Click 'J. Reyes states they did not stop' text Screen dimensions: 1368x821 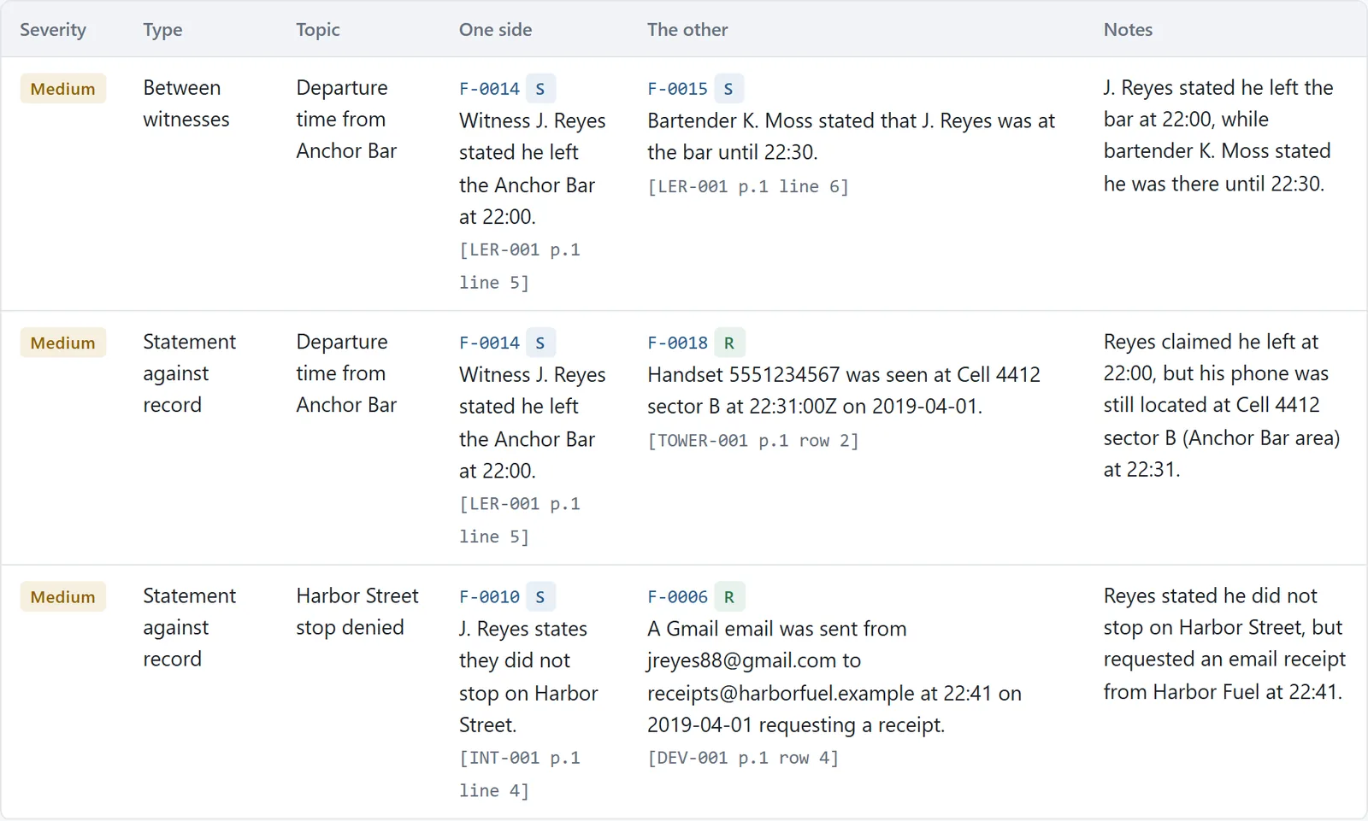[528, 677]
